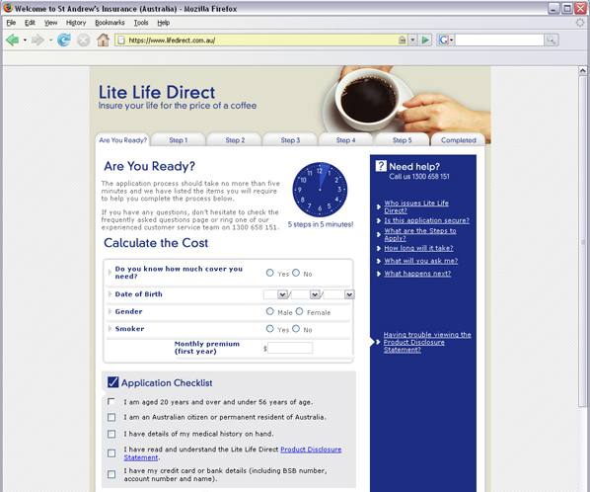Open the birth day dropdown
590x492 pixels.
point(282,294)
